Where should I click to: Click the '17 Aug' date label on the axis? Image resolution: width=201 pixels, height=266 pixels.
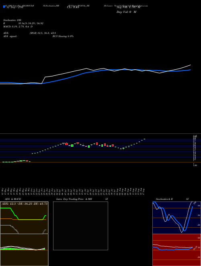point(144,191)
